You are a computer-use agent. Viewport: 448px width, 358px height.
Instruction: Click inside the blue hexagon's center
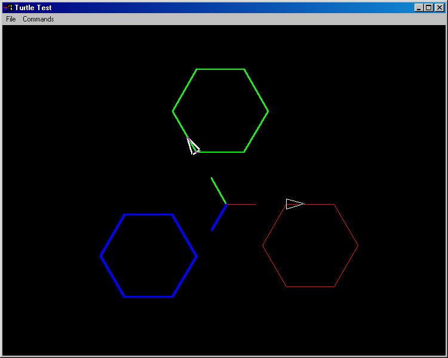pyautogui.click(x=148, y=255)
